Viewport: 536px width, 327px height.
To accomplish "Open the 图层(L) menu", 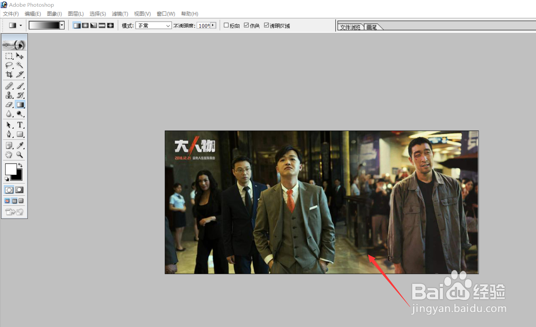I will pyautogui.click(x=76, y=14).
